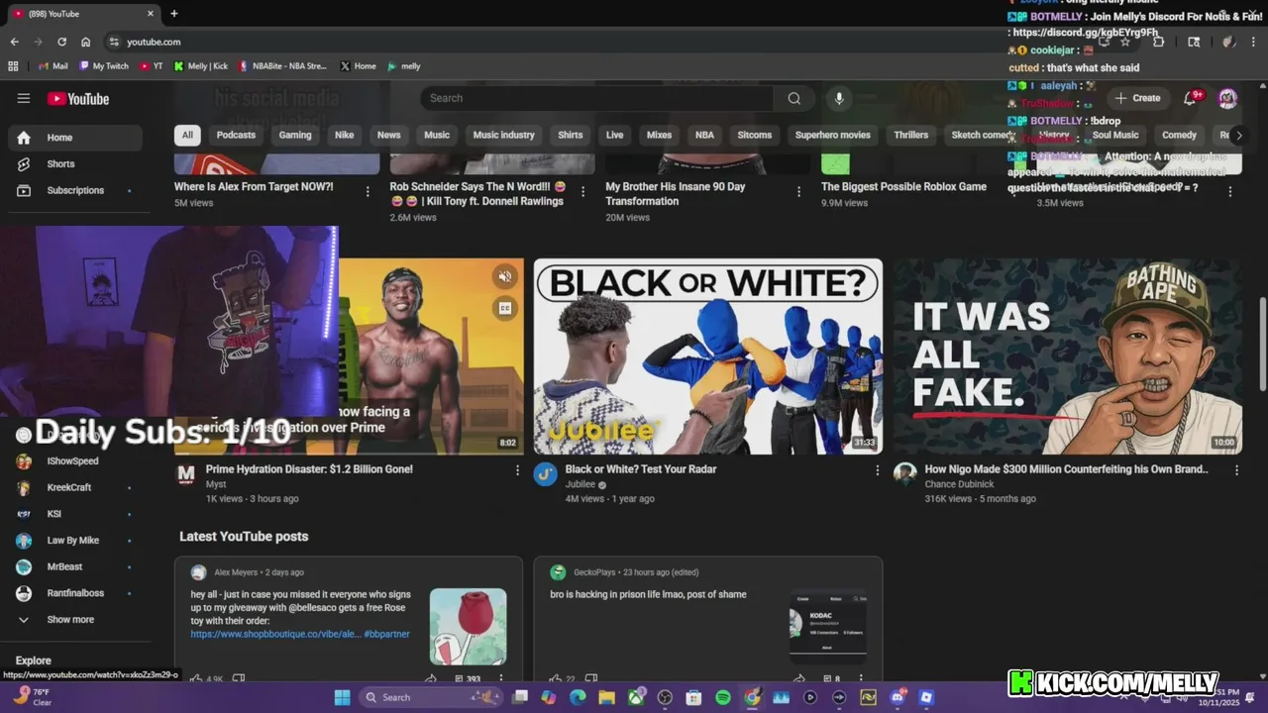
Task: Select the Thrillers filter chip
Action: click(x=911, y=135)
